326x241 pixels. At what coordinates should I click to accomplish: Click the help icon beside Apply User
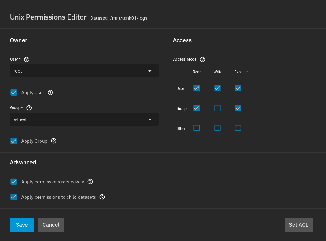[50, 92]
